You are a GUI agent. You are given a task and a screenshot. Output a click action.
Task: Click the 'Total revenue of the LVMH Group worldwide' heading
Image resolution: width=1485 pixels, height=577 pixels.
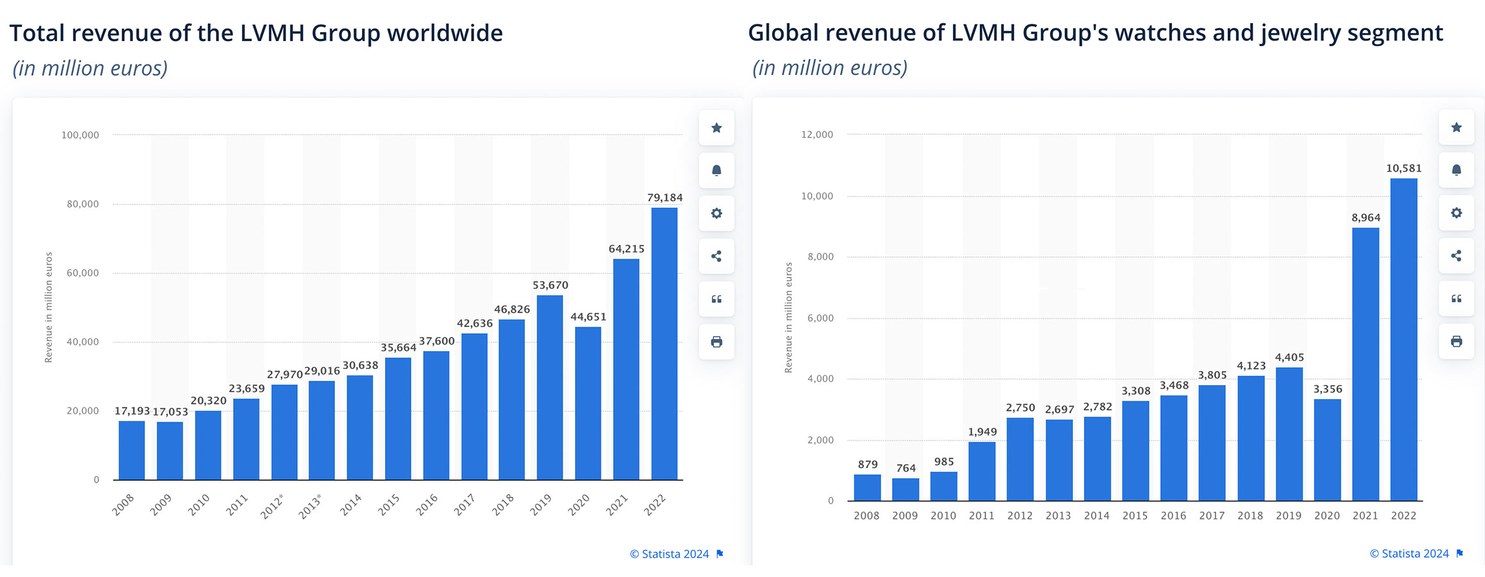(256, 33)
